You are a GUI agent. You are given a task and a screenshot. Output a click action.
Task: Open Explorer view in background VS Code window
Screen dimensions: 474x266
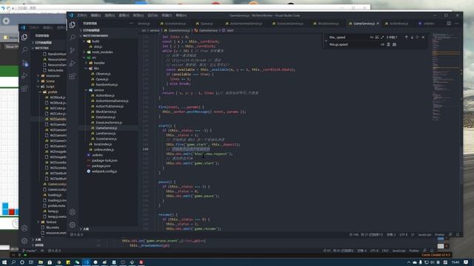coord(24,37)
